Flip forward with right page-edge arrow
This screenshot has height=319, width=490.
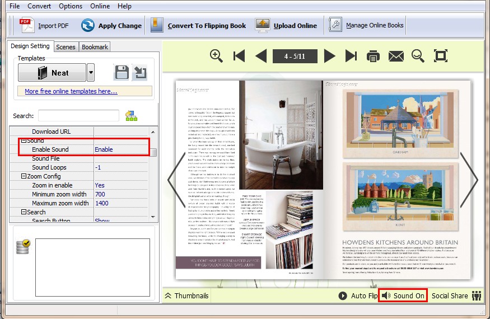click(x=469, y=180)
